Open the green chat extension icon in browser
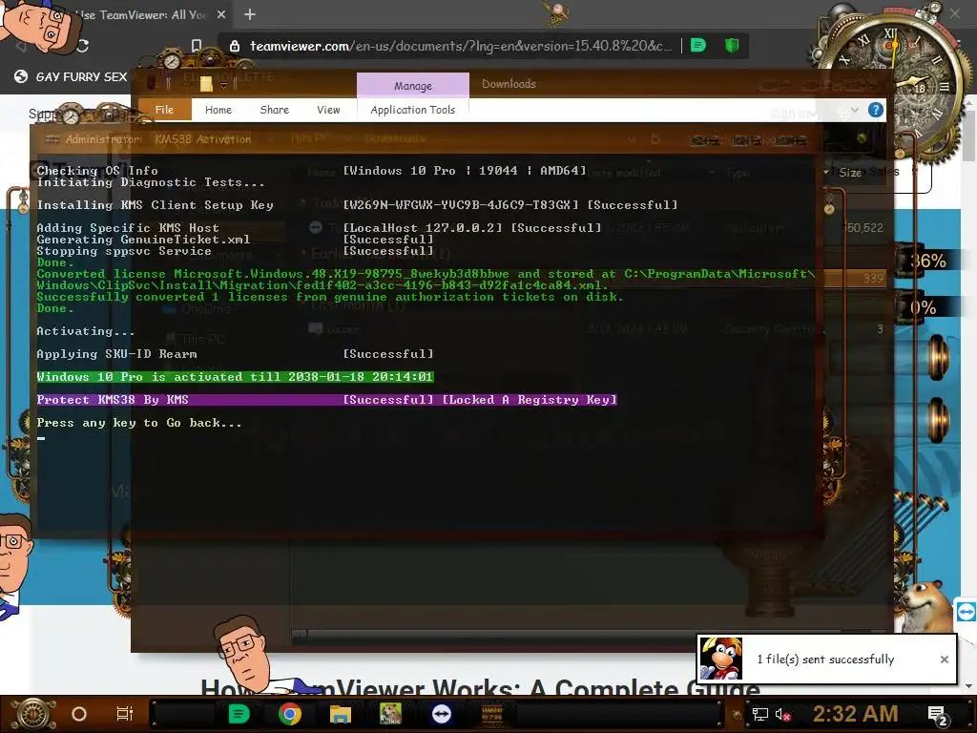977x733 pixels. coord(698,46)
